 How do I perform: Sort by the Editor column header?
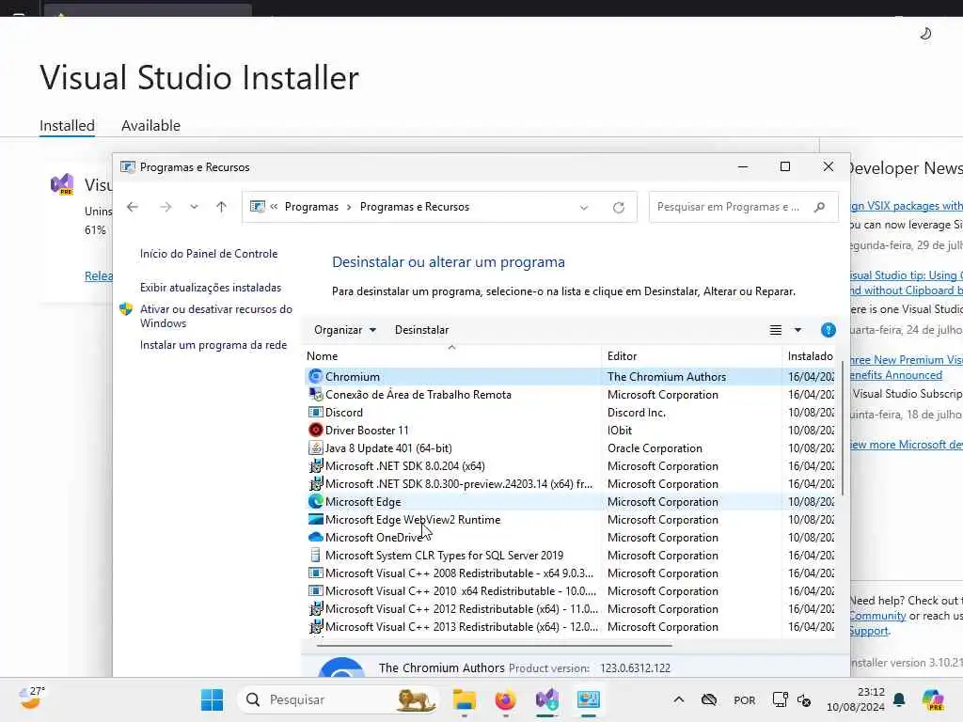point(691,356)
